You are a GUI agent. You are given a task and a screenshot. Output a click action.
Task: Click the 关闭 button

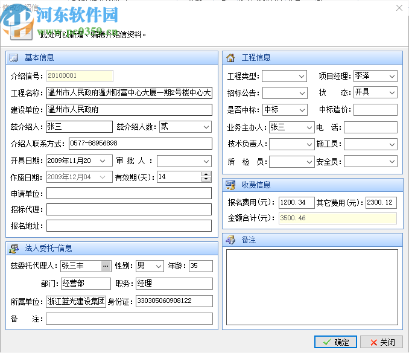point(381,342)
